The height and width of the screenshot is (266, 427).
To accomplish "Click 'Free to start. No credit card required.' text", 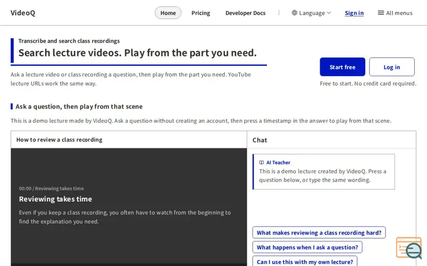I will (368, 84).
